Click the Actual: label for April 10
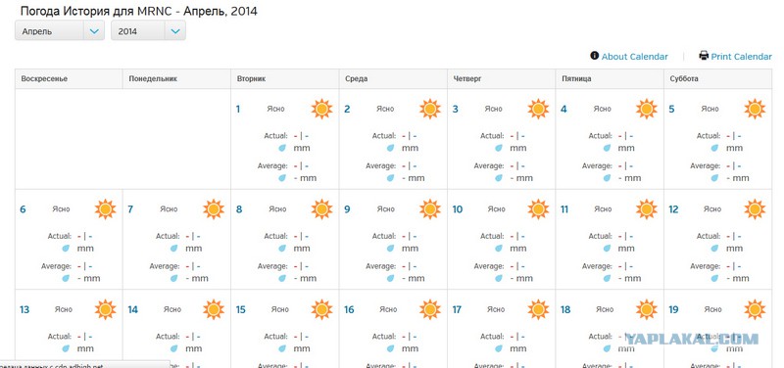The image size is (784, 368). (x=492, y=236)
